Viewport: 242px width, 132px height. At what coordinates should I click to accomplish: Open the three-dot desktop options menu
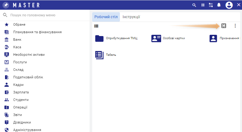click(235, 26)
